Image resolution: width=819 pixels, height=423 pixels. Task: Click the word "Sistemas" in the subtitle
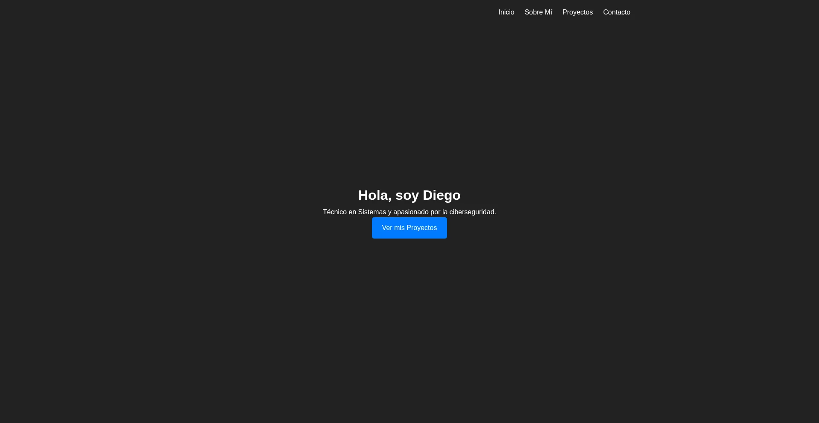pos(372,212)
